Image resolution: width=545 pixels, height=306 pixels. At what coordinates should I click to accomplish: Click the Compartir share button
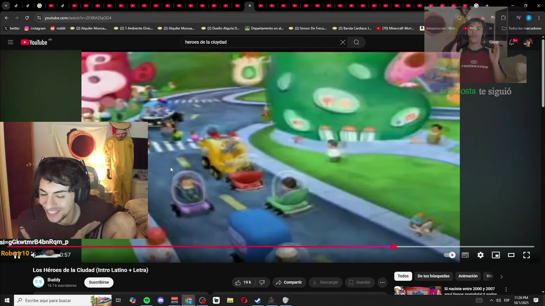tap(289, 282)
